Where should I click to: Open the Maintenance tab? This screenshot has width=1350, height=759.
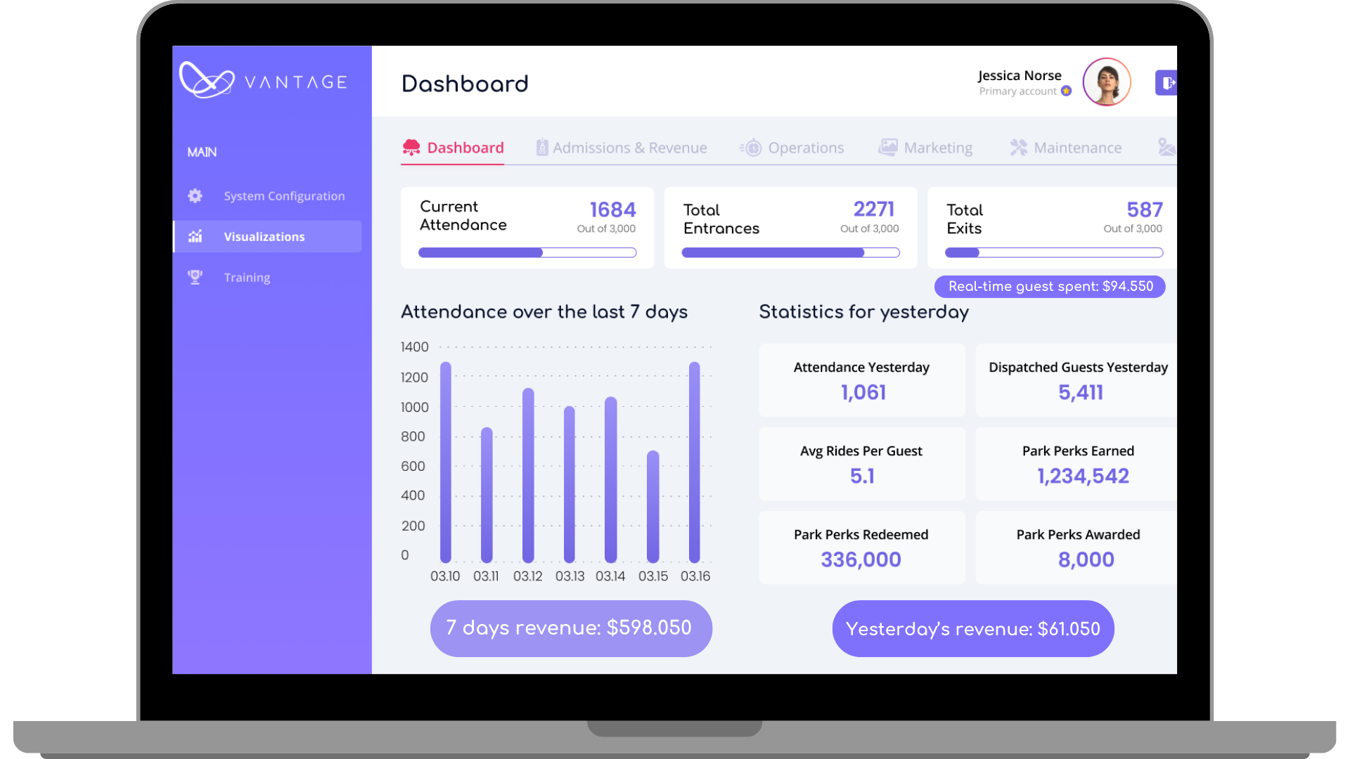pyautogui.click(x=1066, y=148)
